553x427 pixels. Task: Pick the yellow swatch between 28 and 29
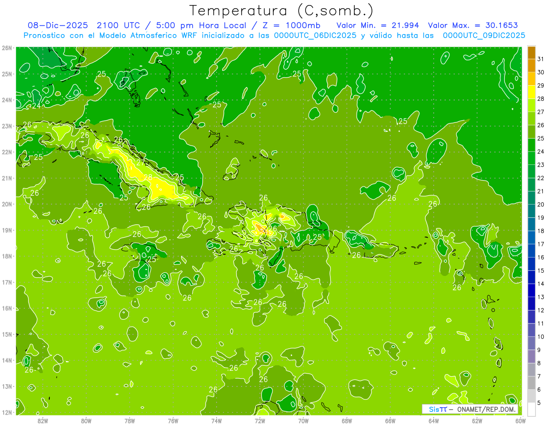[531, 92]
